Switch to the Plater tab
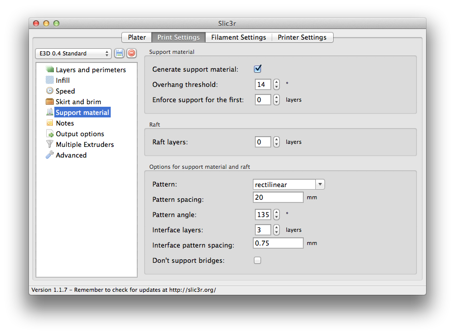455x335 pixels. point(137,37)
